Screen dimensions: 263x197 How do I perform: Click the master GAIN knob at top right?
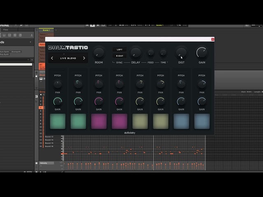[x=202, y=53]
